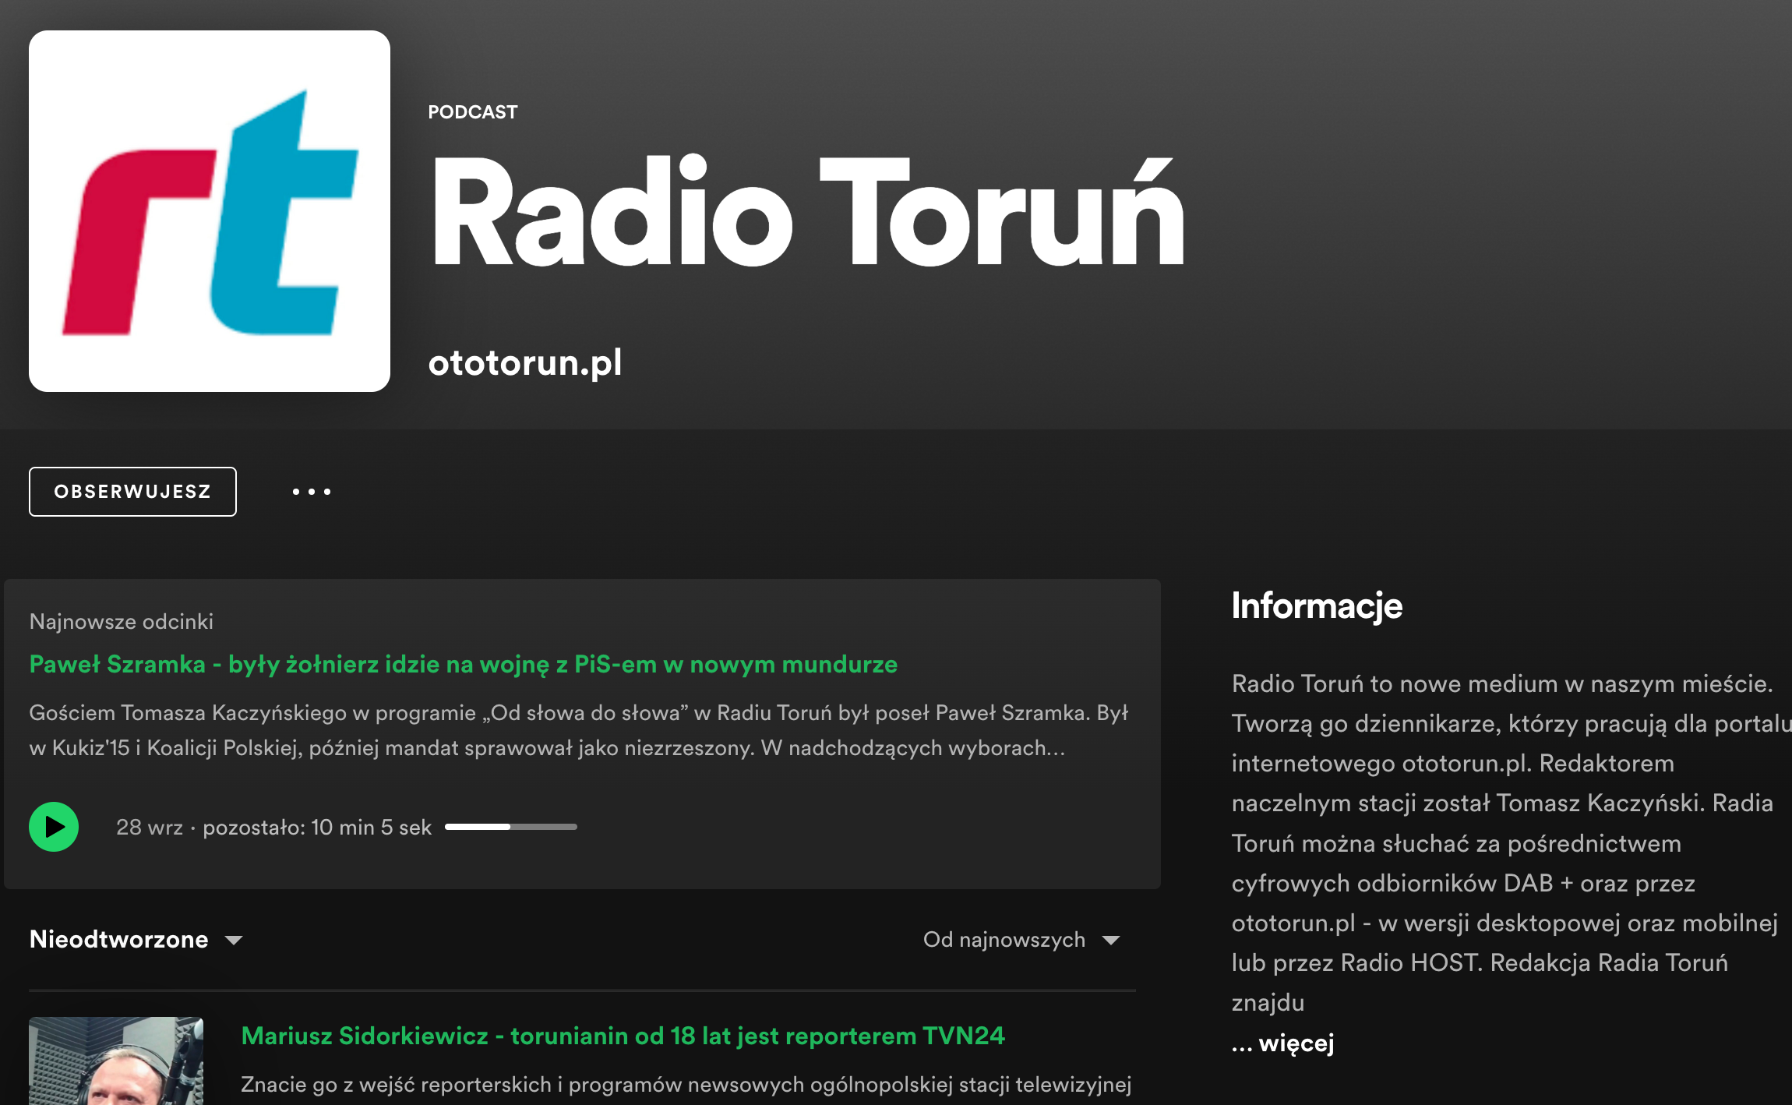Click the '28 wrz · pozostało: 10 min 5 sek' text
1792x1105 pixels.
point(273,827)
